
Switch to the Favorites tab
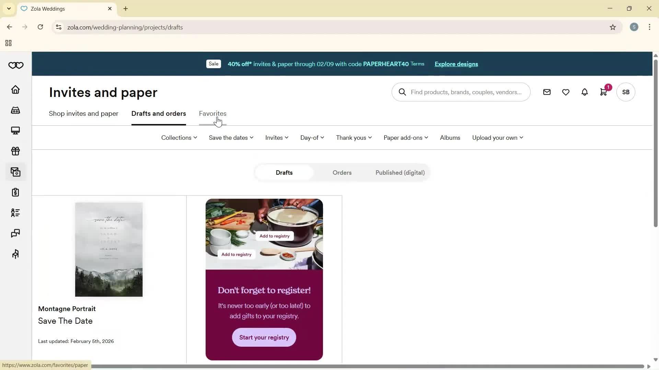(x=212, y=113)
